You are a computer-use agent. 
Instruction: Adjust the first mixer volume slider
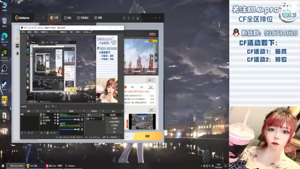[68, 119]
